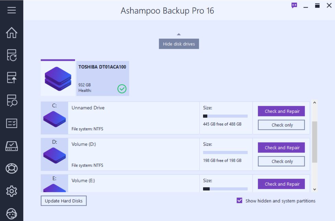Collapse drives with the up arrow above Hide disk drives
This screenshot has height=221, width=335.
point(179,34)
